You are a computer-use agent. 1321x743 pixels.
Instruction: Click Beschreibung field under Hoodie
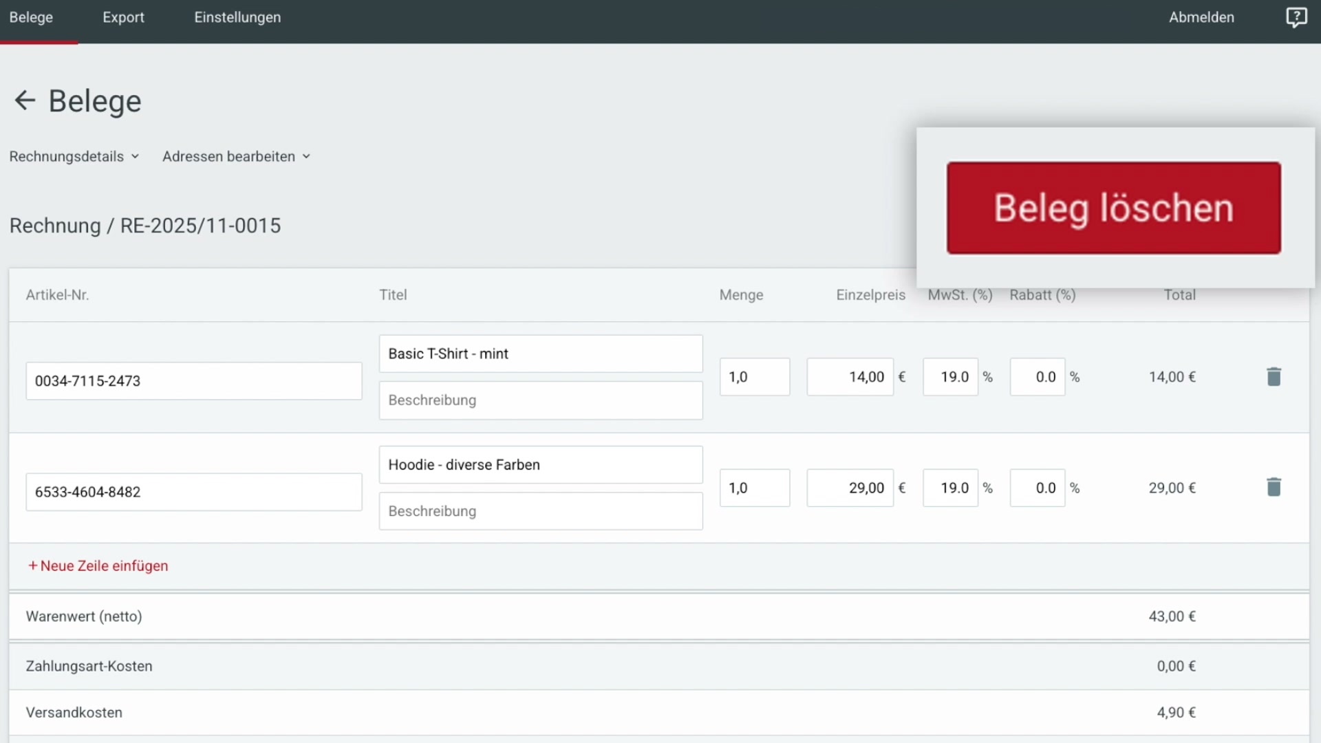[x=541, y=511]
